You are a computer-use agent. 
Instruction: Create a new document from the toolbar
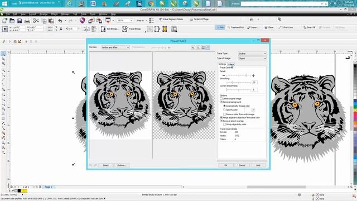click(x=5, y=21)
